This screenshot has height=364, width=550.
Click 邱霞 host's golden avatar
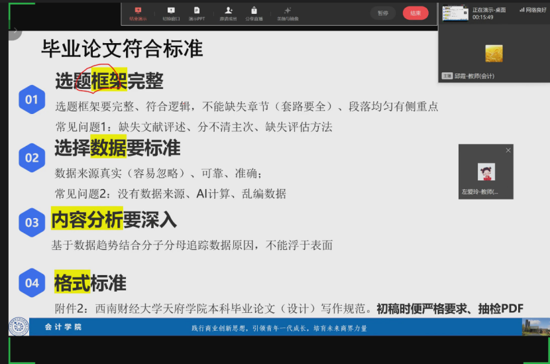pyautogui.click(x=494, y=53)
